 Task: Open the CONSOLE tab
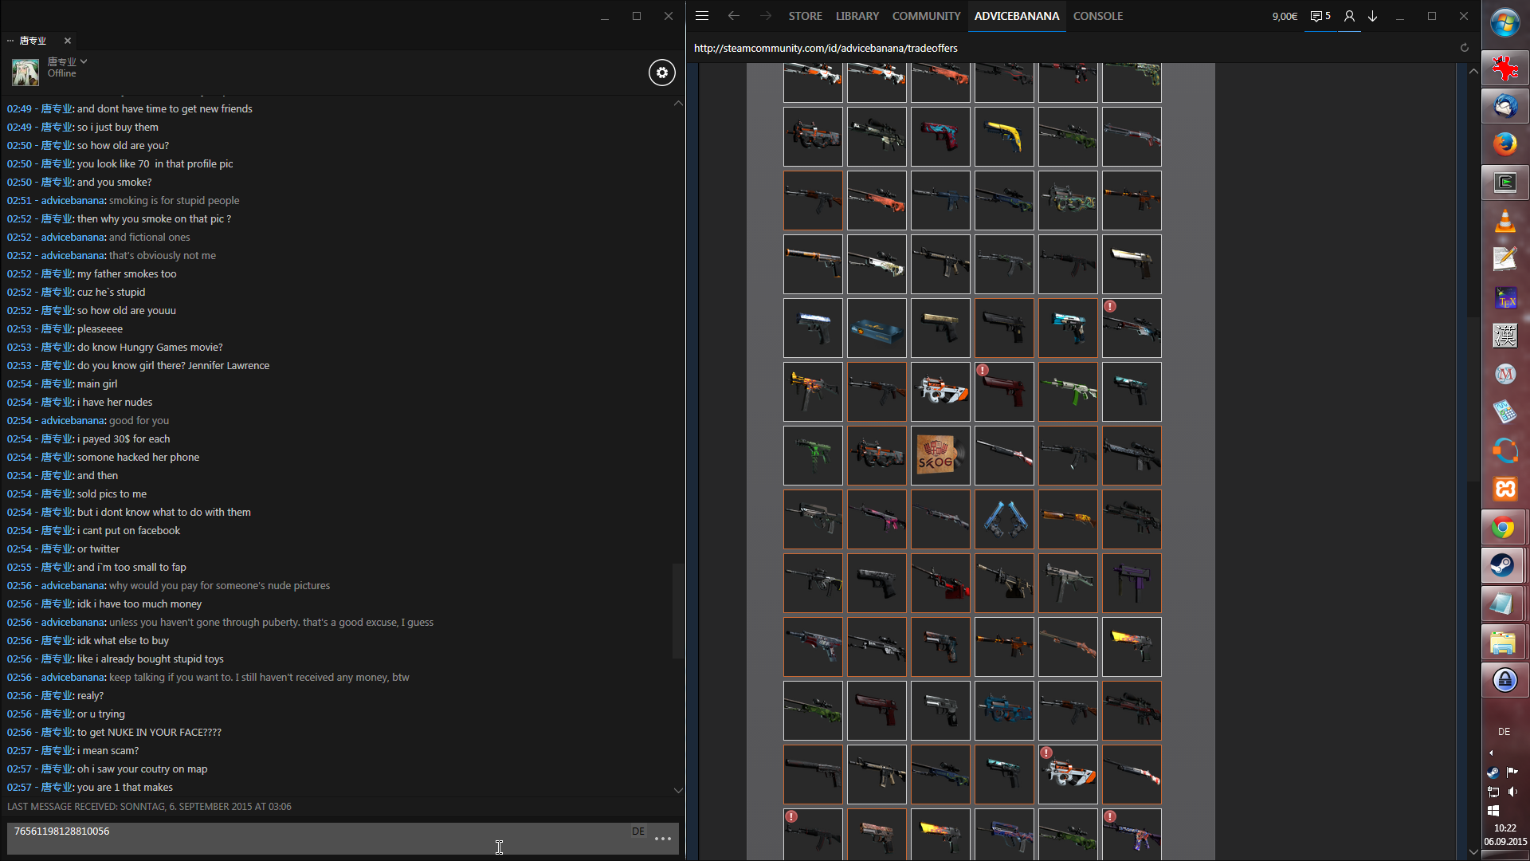pos(1097,16)
